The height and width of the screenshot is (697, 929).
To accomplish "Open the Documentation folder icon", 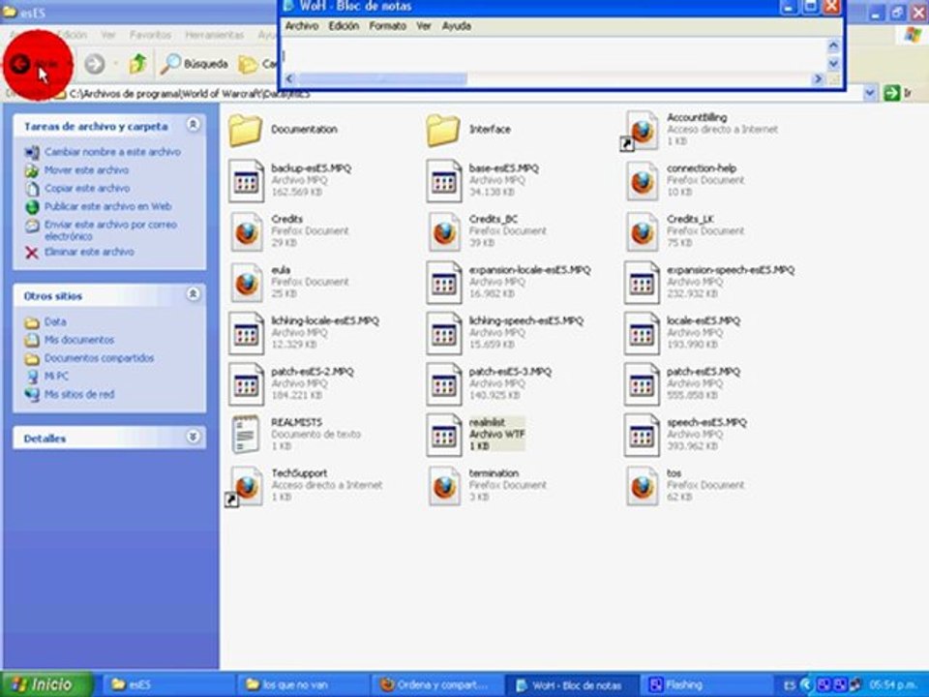I will tap(245, 131).
